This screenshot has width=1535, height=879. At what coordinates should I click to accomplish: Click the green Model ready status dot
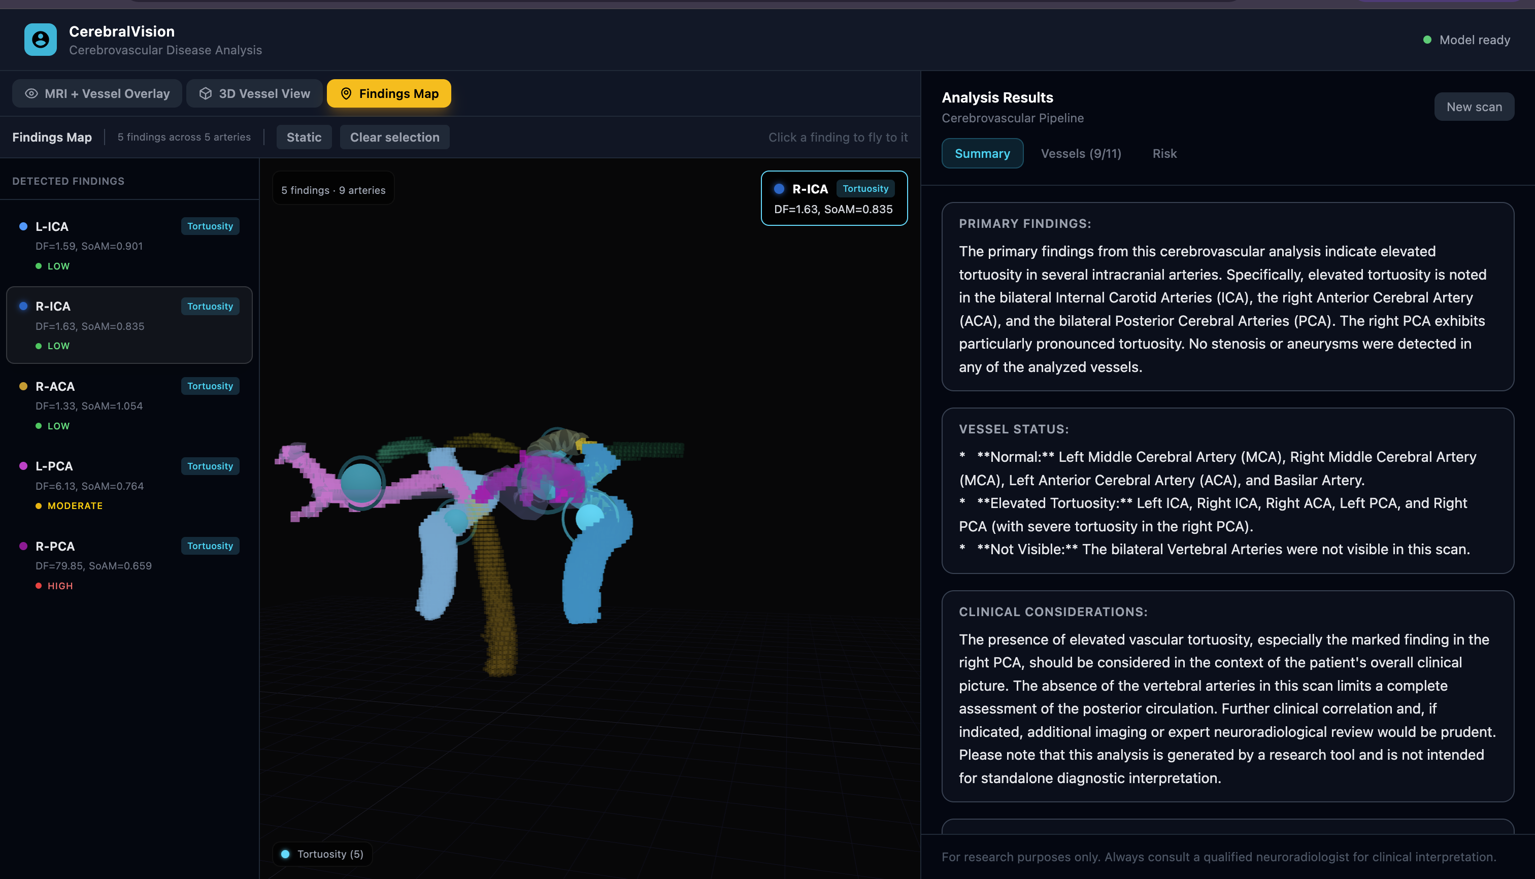tap(1427, 40)
